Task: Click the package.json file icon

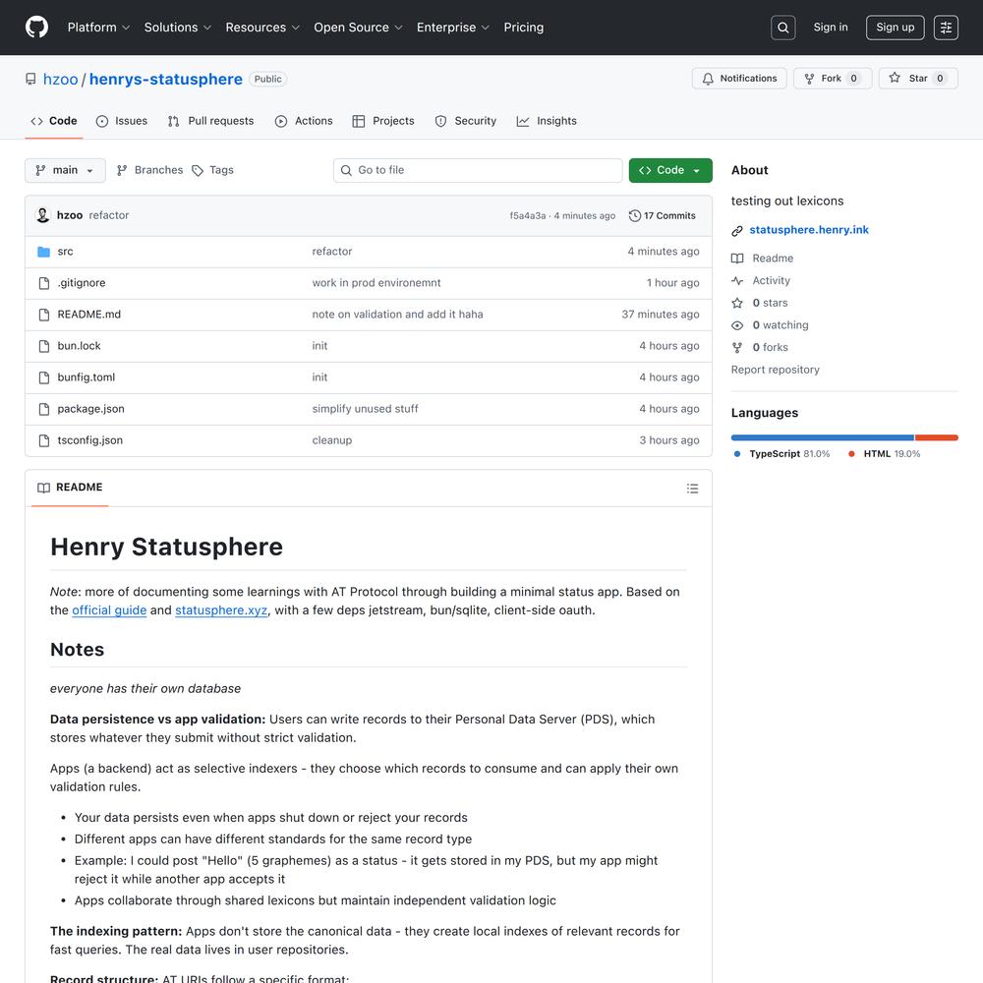Action: point(44,409)
